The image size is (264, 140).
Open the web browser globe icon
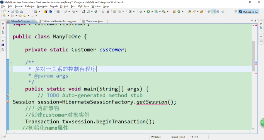coord(96,12)
